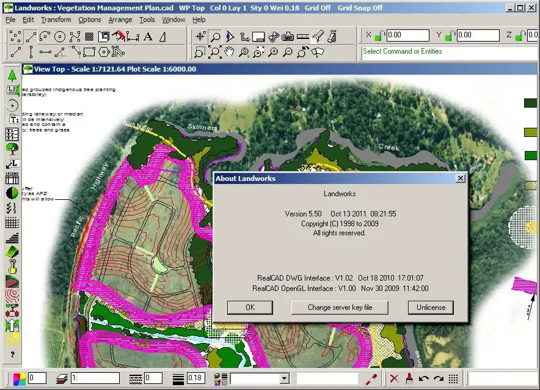Select the rectangle line tool
Viewport: 540px width, 390px height.
(x=89, y=52)
